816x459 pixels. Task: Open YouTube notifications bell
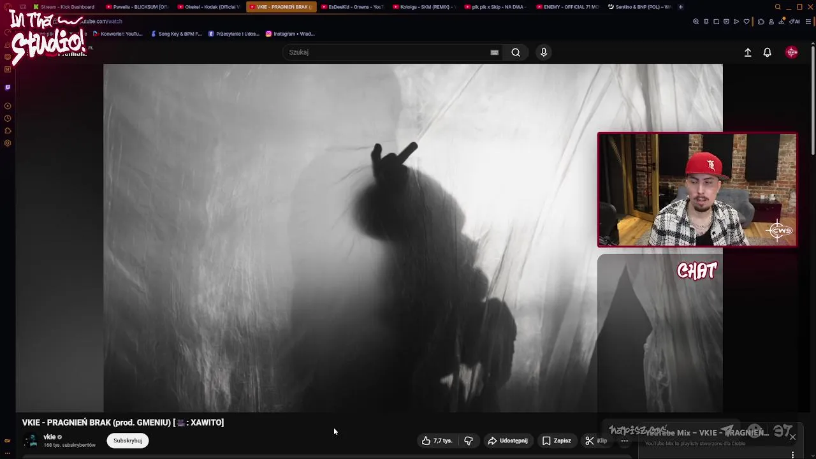(768, 53)
